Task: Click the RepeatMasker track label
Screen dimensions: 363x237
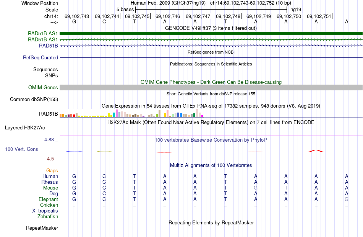Action: pyautogui.click(x=42, y=228)
